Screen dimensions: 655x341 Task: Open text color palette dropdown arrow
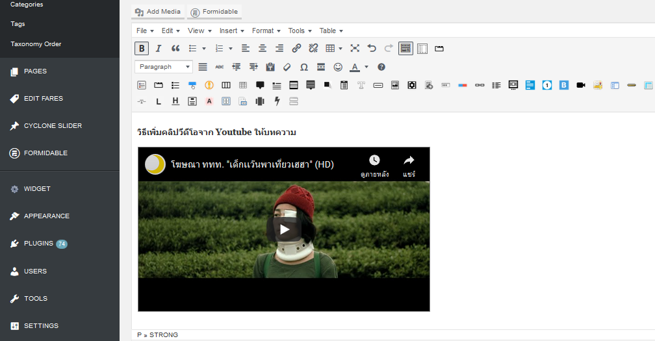[x=366, y=67]
